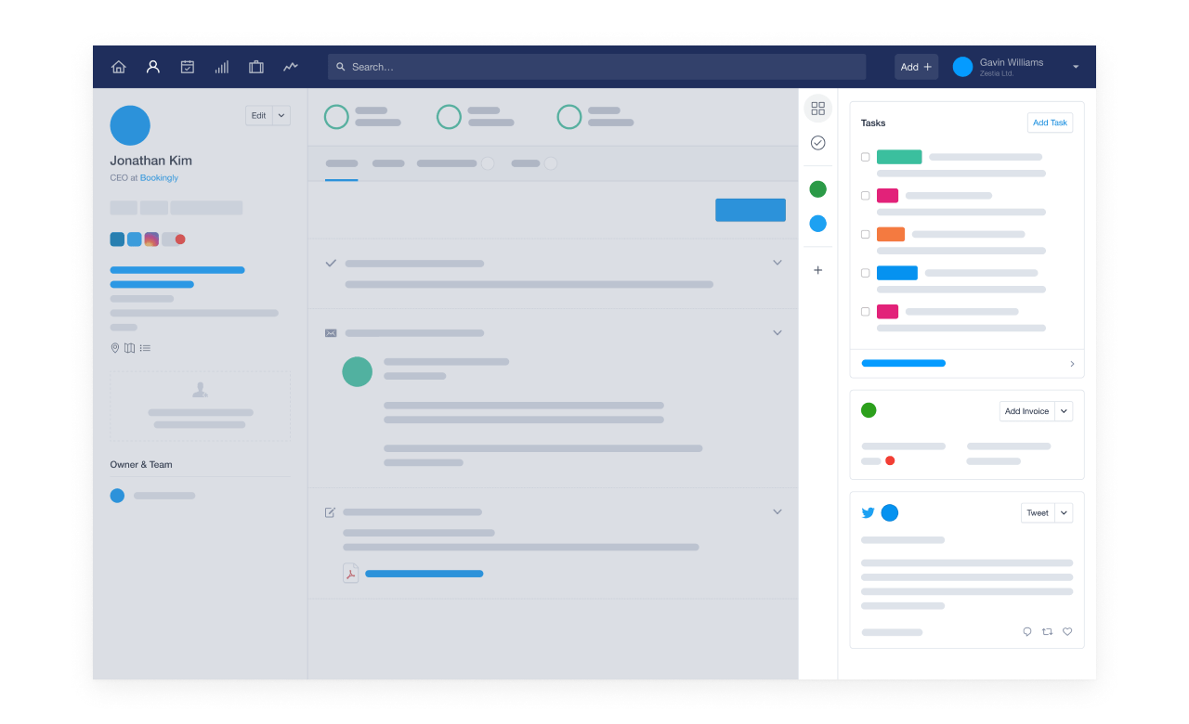
Task: Check the task with the orange tag
Action: [x=865, y=235]
